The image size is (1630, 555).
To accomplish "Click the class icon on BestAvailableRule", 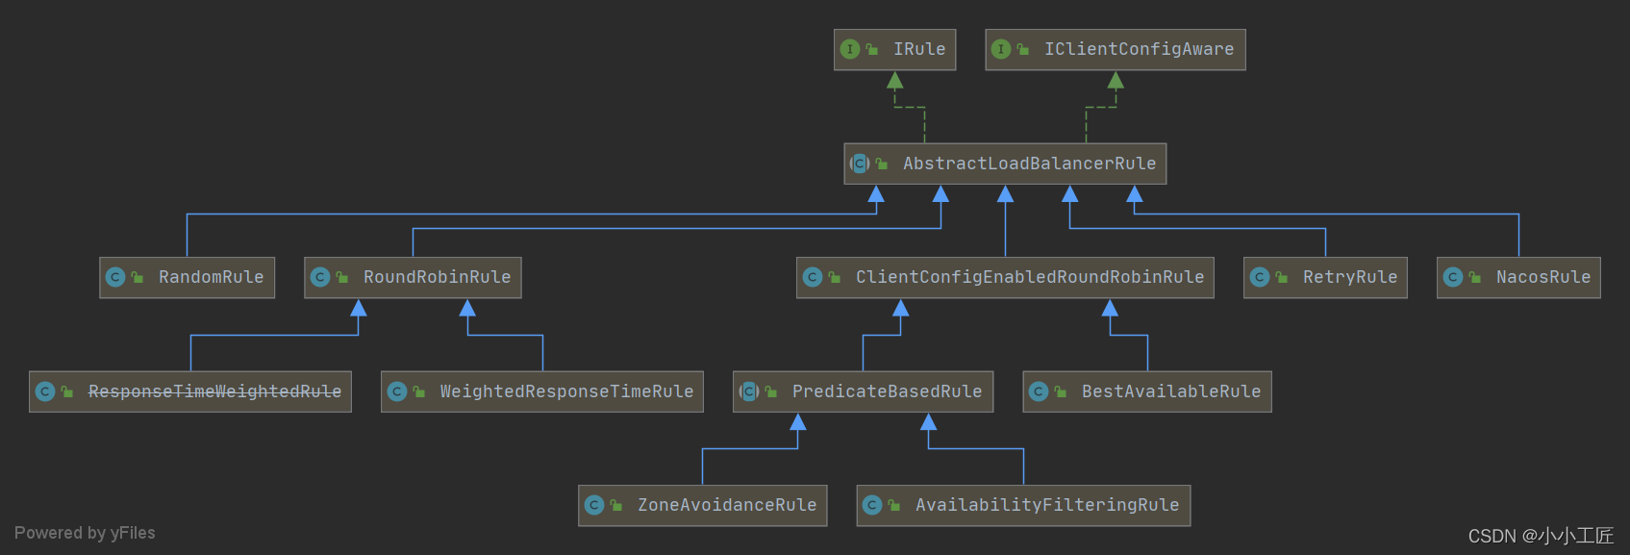I will [x=1039, y=391].
